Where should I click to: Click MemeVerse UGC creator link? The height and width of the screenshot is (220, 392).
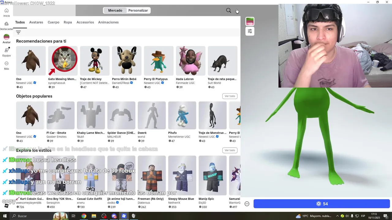(179, 137)
